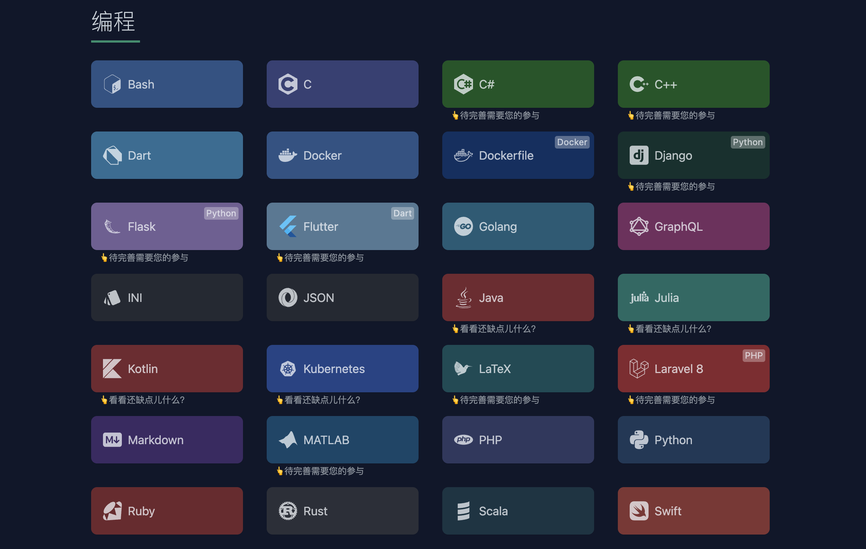Click the Dart logo icon
The image size is (866, 549).
112,155
